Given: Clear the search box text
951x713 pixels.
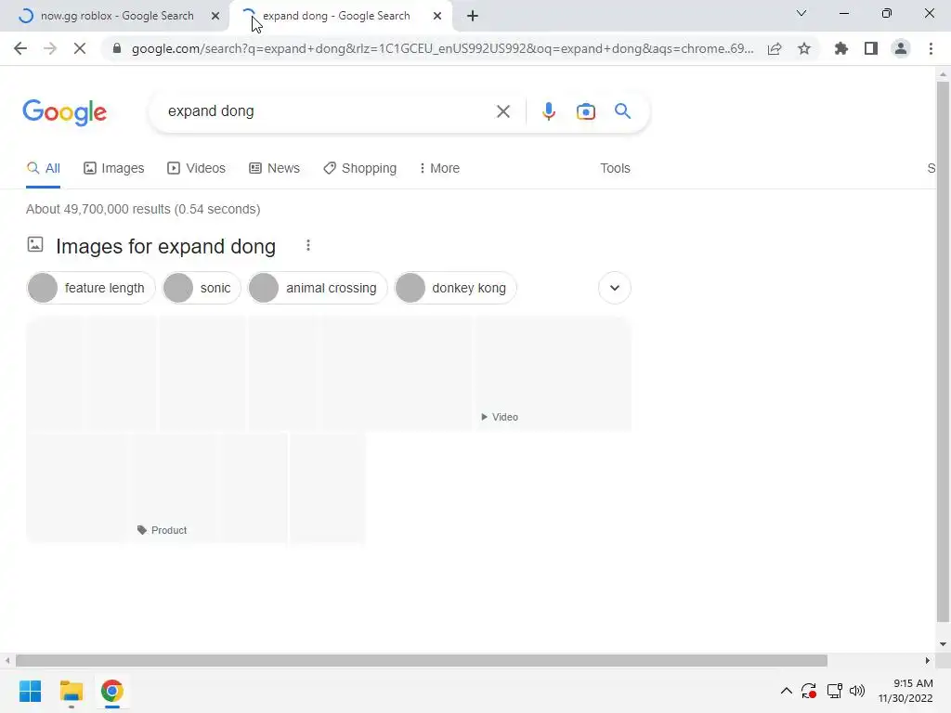Looking at the screenshot, I should point(502,111).
